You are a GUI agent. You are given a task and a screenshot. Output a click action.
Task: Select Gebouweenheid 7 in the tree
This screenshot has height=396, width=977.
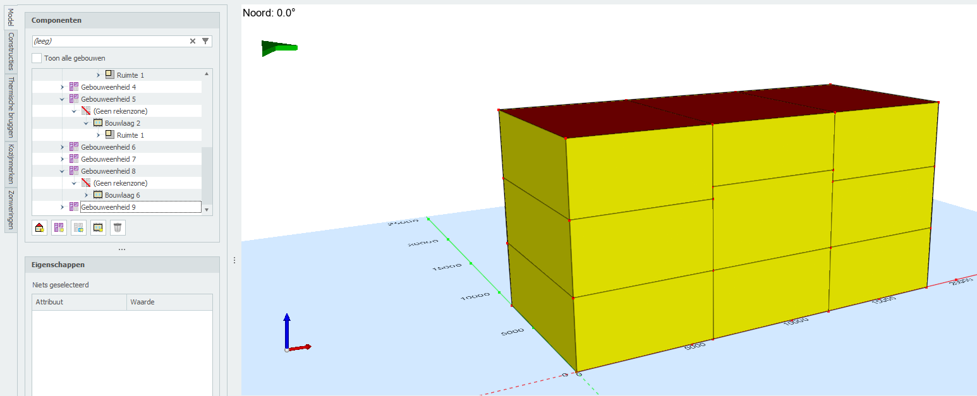pyautogui.click(x=108, y=159)
